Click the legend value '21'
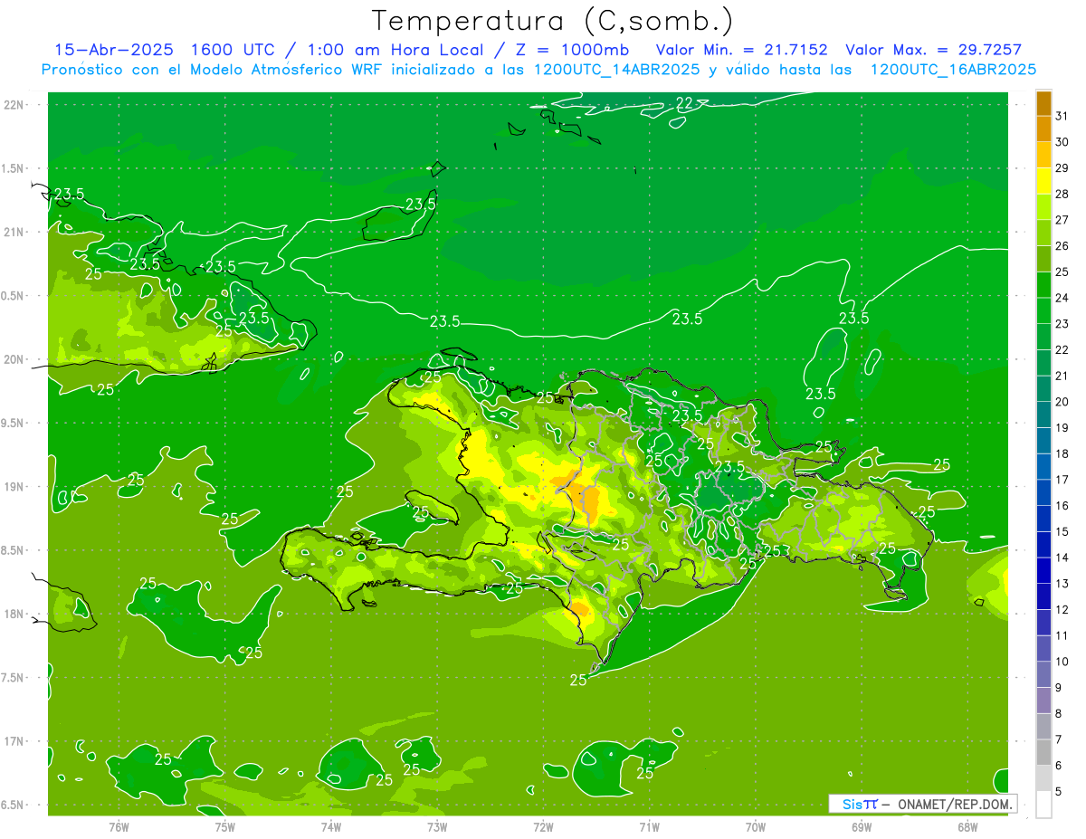1086x839 pixels. click(x=1062, y=376)
